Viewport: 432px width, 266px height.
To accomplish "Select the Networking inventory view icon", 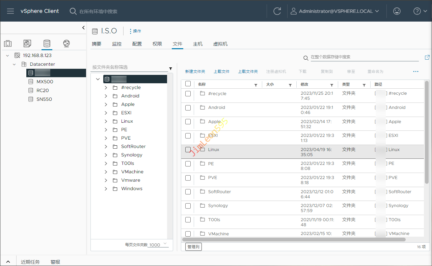I will (66, 43).
